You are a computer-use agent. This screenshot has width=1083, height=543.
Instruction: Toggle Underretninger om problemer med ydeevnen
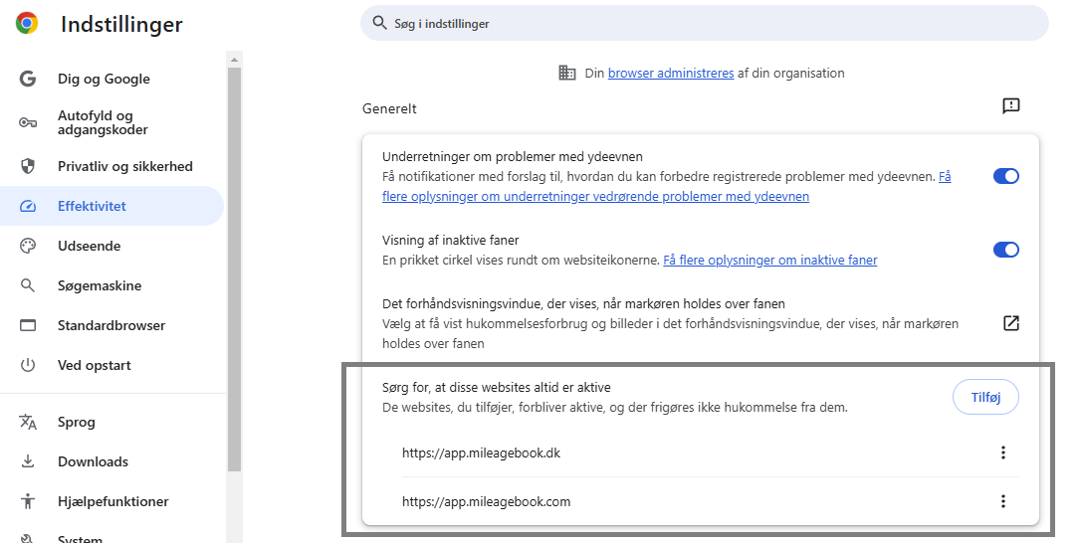(1006, 176)
